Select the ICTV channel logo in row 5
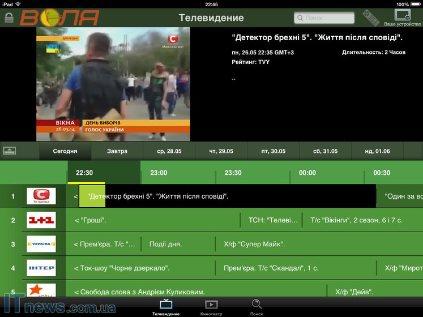The width and height of the screenshot is (423, 317). 41,290
